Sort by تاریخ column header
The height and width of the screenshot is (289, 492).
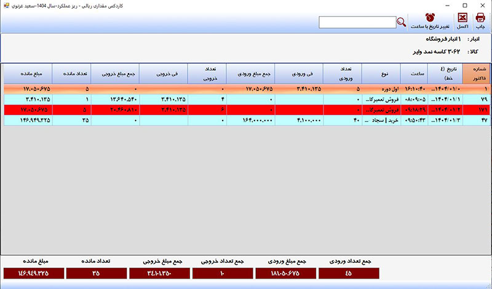pos(445,73)
